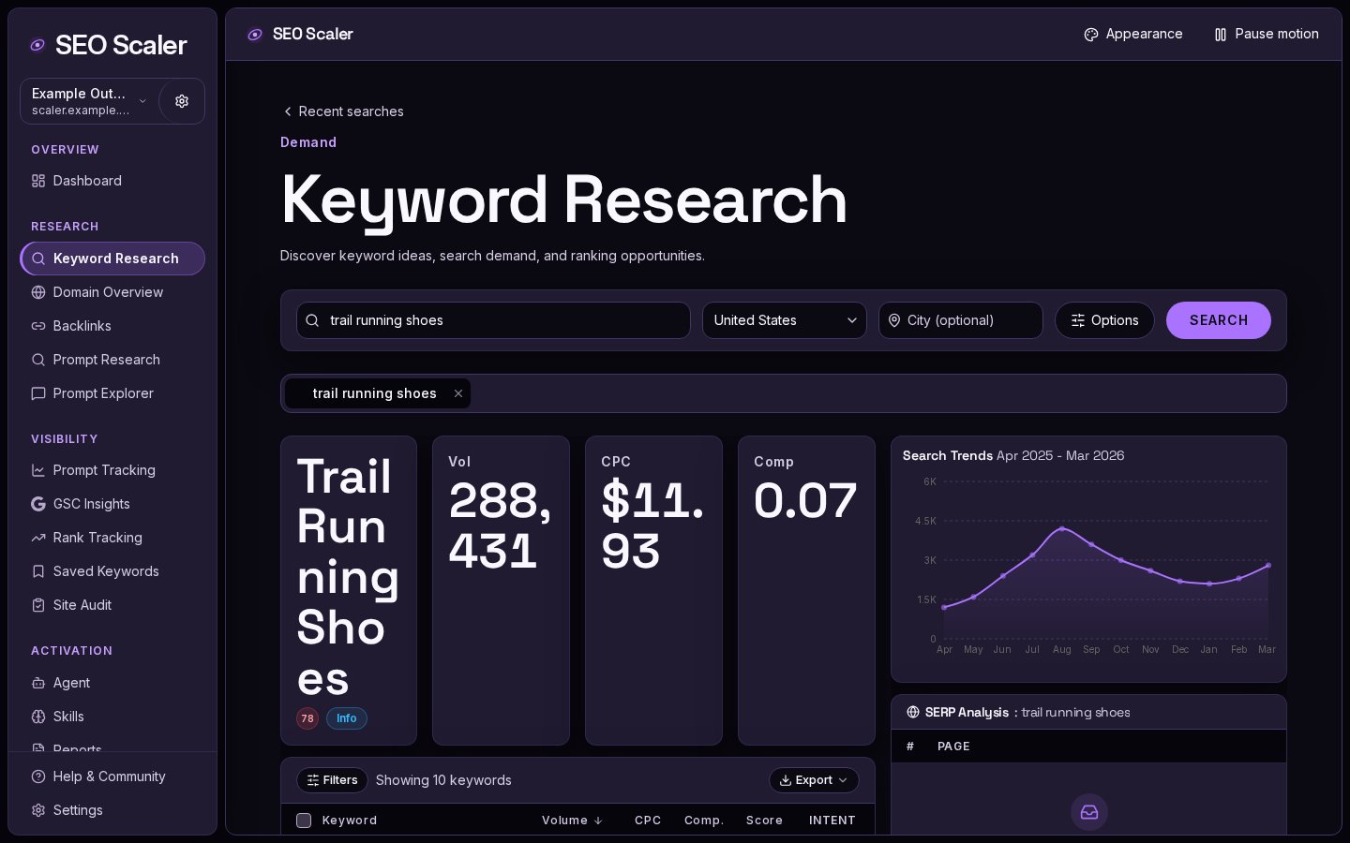Click the GSC Insights Google icon
Image resolution: width=1350 pixels, height=843 pixels.
click(38, 504)
